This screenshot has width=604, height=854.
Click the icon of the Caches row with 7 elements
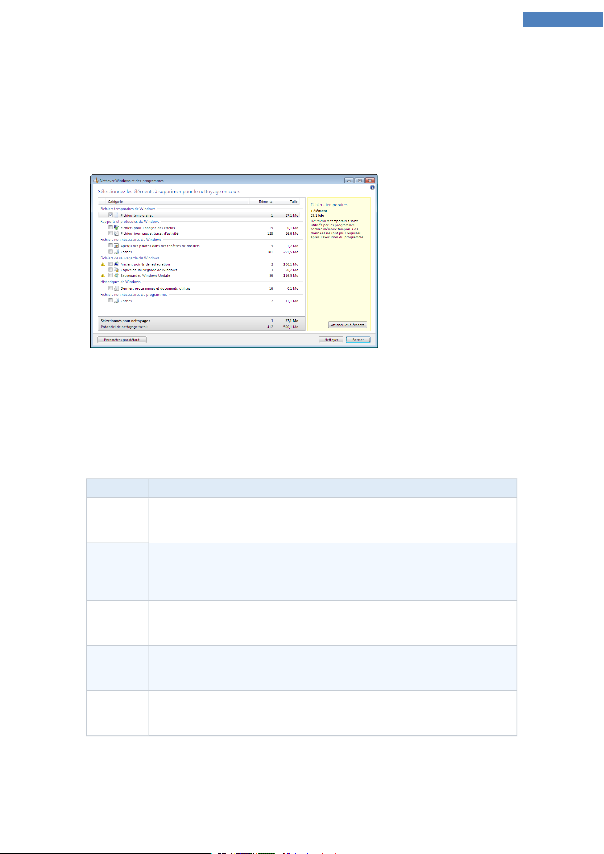tap(116, 301)
